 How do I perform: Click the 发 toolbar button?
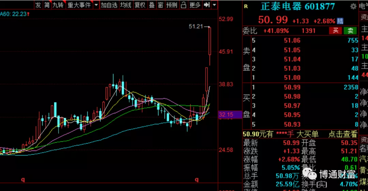[x=38, y=5]
